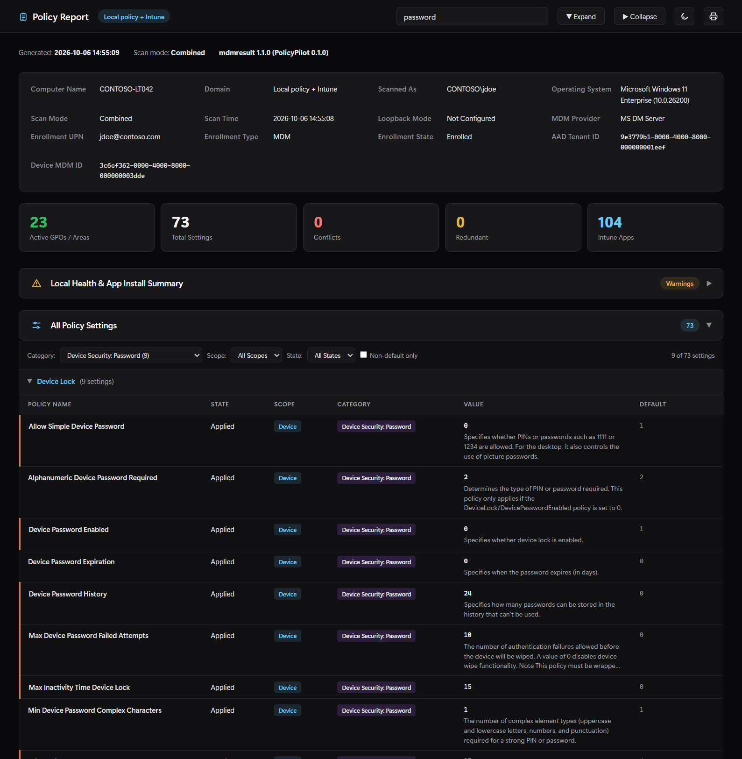Select Min Device Password Complex Characters name
Screen dimensions: 742x759
(x=95, y=710)
